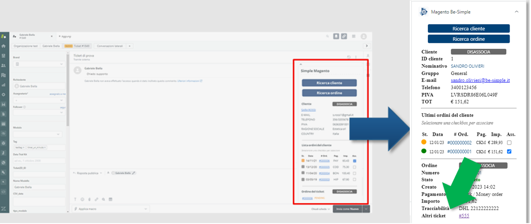
Task: Click Aggiungi to add new tab
Action: (x=65, y=36)
